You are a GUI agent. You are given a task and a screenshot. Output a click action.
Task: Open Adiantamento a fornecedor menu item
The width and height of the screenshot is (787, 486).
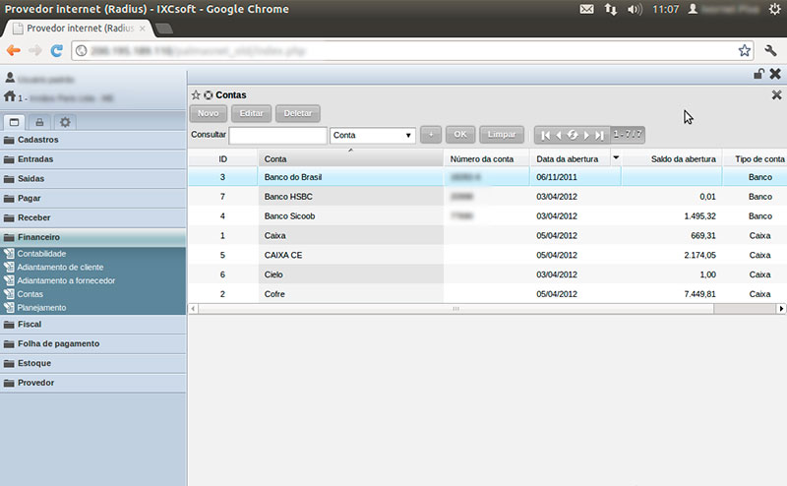coord(66,280)
